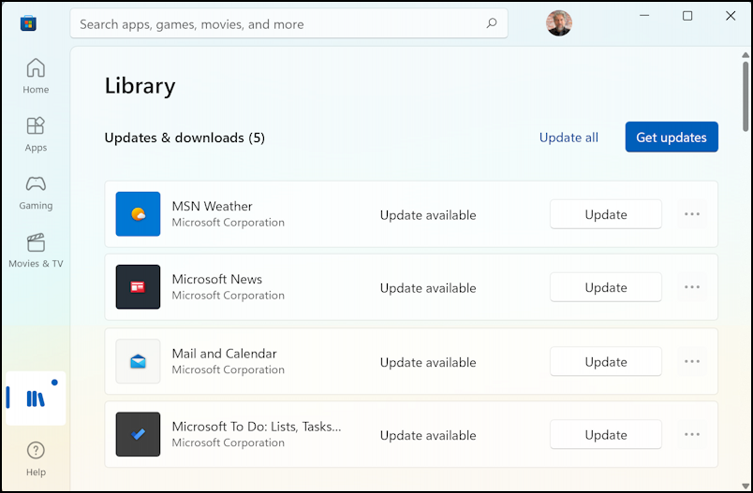Screen dimensions: 753x493
Task: Open the Help section
Action: [36, 459]
